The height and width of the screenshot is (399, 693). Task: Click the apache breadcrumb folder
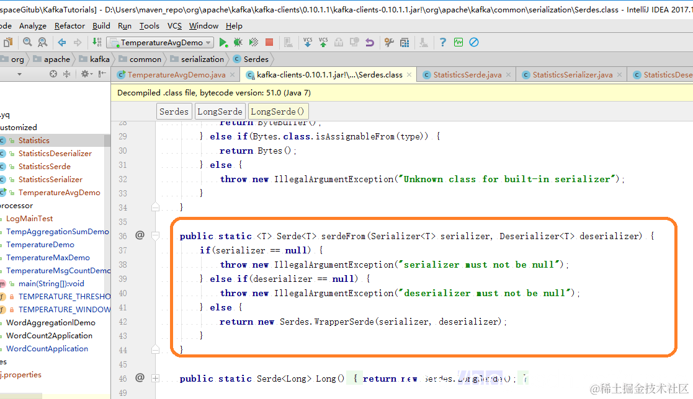(x=51, y=59)
